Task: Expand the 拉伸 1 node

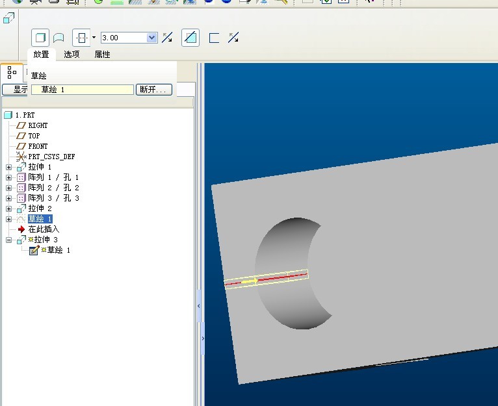Action: click(x=9, y=168)
